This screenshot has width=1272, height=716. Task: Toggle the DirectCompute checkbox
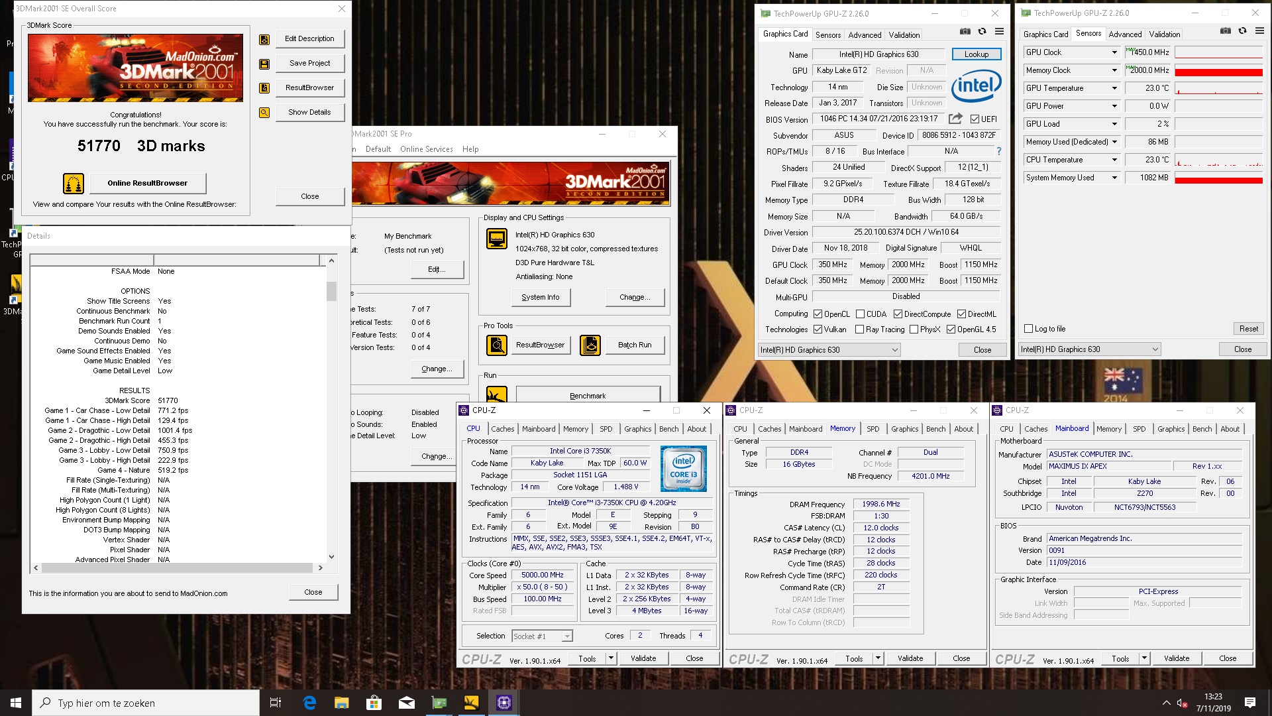coord(898,314)
